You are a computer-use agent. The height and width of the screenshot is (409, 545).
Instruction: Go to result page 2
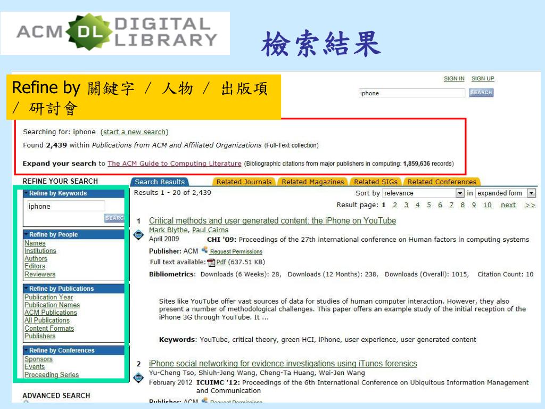tap(395, 205)
